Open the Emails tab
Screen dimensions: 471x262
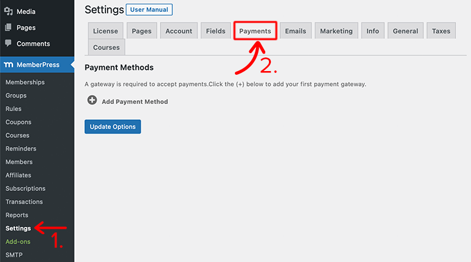pyautogui.click(x=296, y=31)
